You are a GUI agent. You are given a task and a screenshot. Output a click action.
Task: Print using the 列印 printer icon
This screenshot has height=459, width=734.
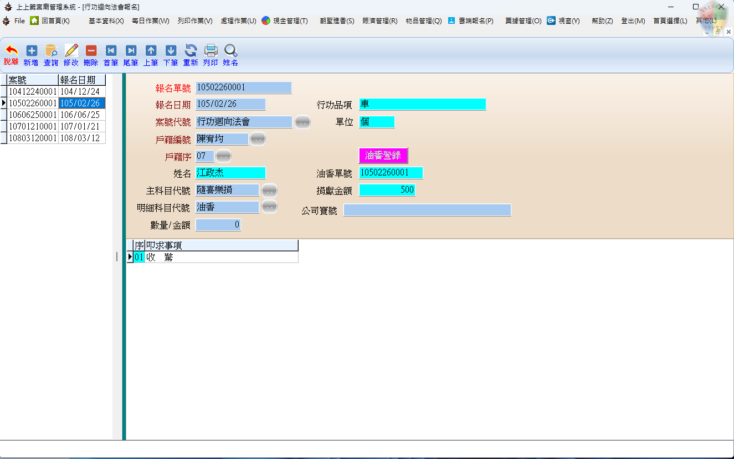click(x=211, y=55)
